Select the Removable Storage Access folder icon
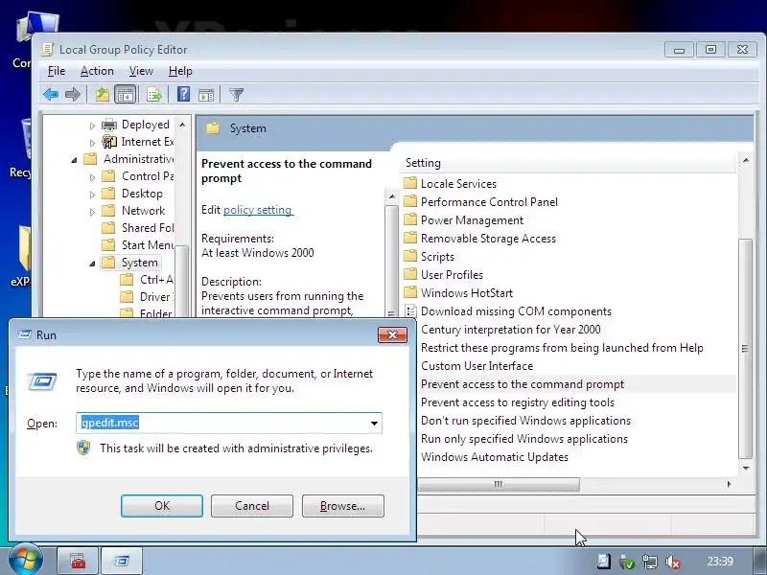This screenshot has width=767, height=575. pyautogui.click(x=410, y=238)
